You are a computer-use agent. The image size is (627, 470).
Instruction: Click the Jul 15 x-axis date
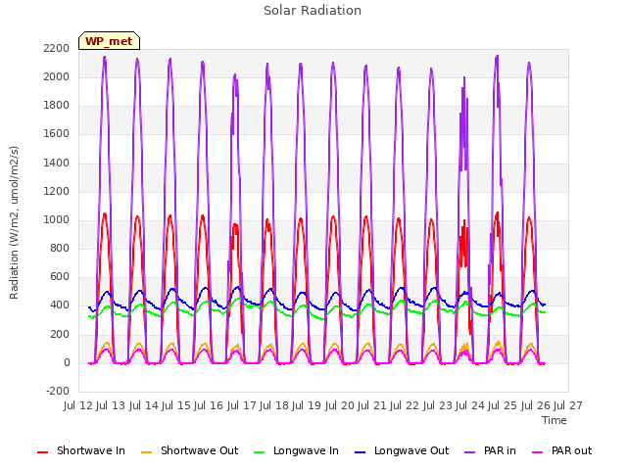(x=176, y=405)
